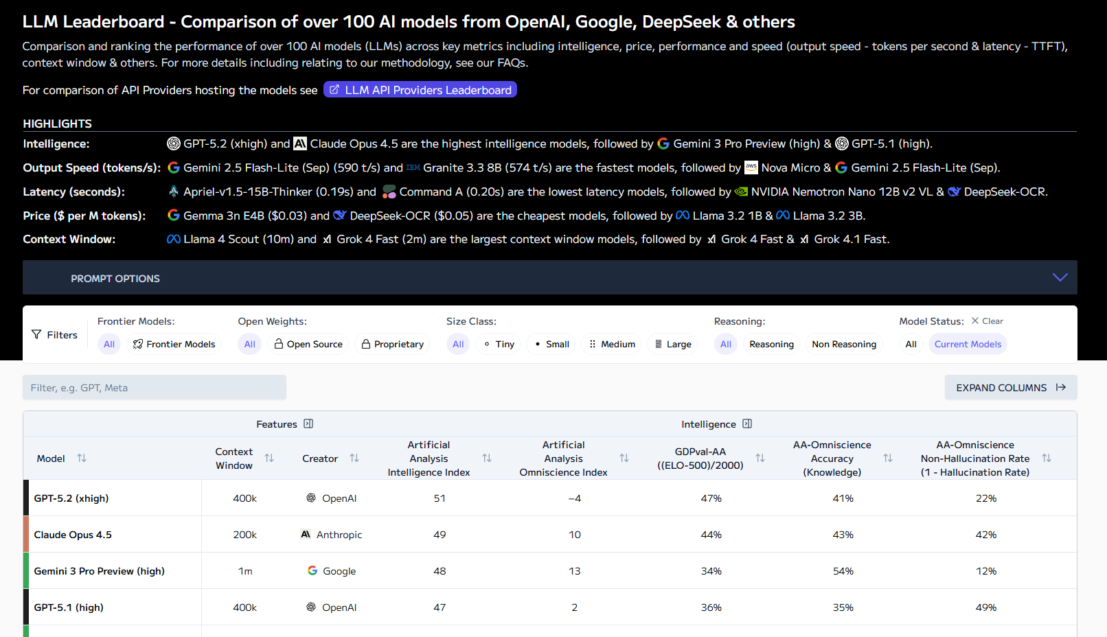Image resolution: width=1107 pixels, height=637 pixels.
Task: Collapse the Intelligence column group
Action: [747, 424]
